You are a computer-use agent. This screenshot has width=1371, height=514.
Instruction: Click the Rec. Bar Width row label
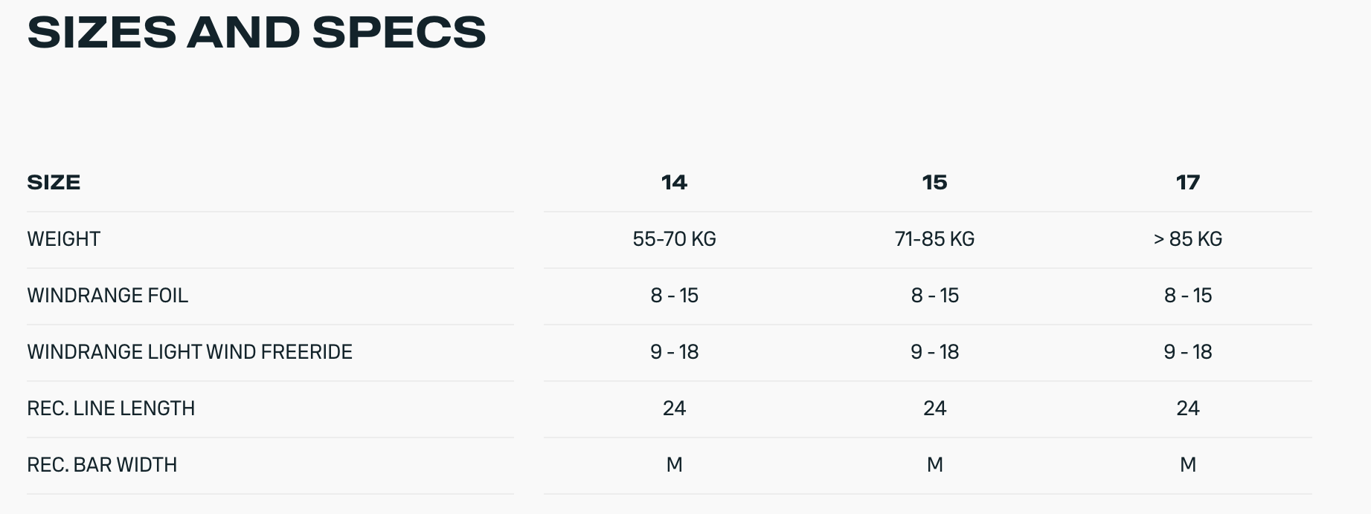point(102,465)
